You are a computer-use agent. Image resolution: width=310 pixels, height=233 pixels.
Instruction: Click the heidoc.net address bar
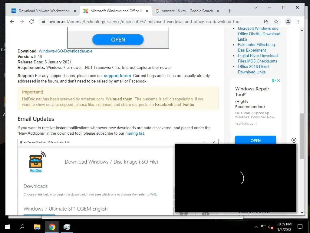[x=144, y=22]
